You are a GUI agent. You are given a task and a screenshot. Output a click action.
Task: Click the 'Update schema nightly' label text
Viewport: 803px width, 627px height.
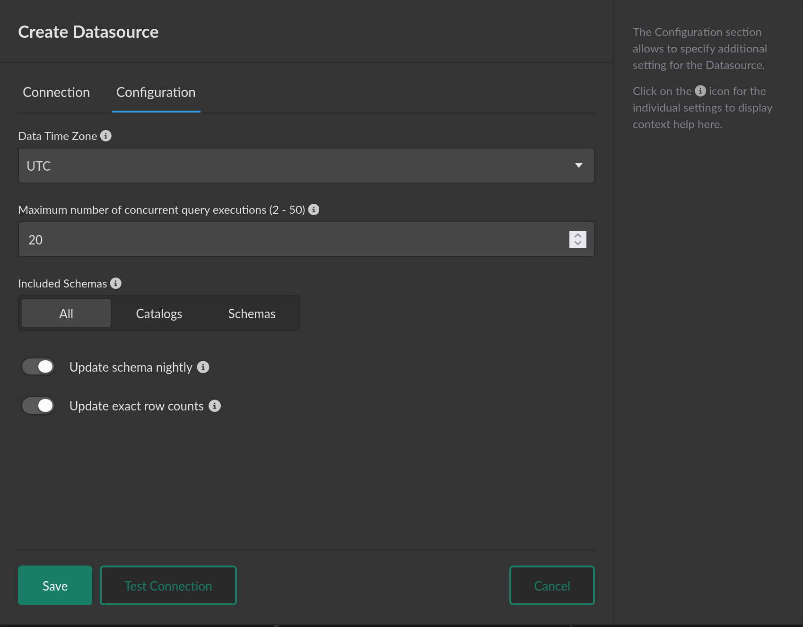click(131, 367)
